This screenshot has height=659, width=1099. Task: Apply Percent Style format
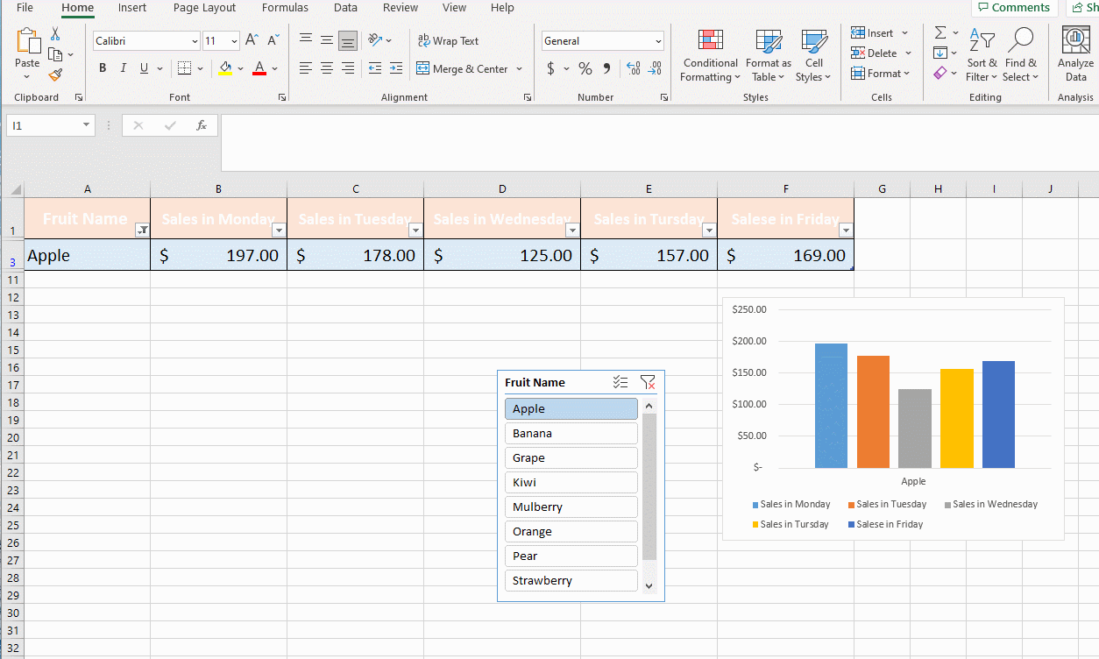pos(585,68)
